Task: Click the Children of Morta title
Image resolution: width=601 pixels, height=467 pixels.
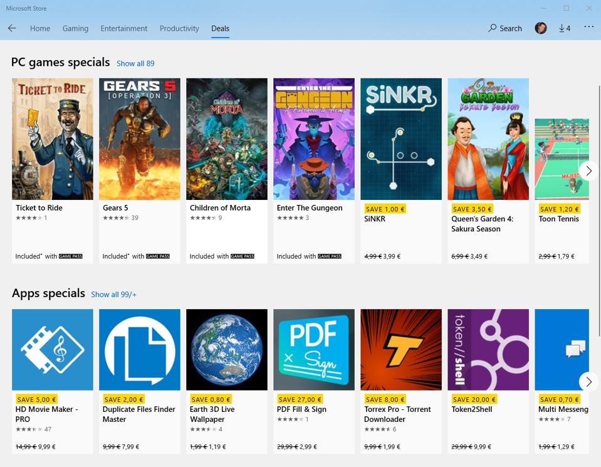Action: [220, 208]
